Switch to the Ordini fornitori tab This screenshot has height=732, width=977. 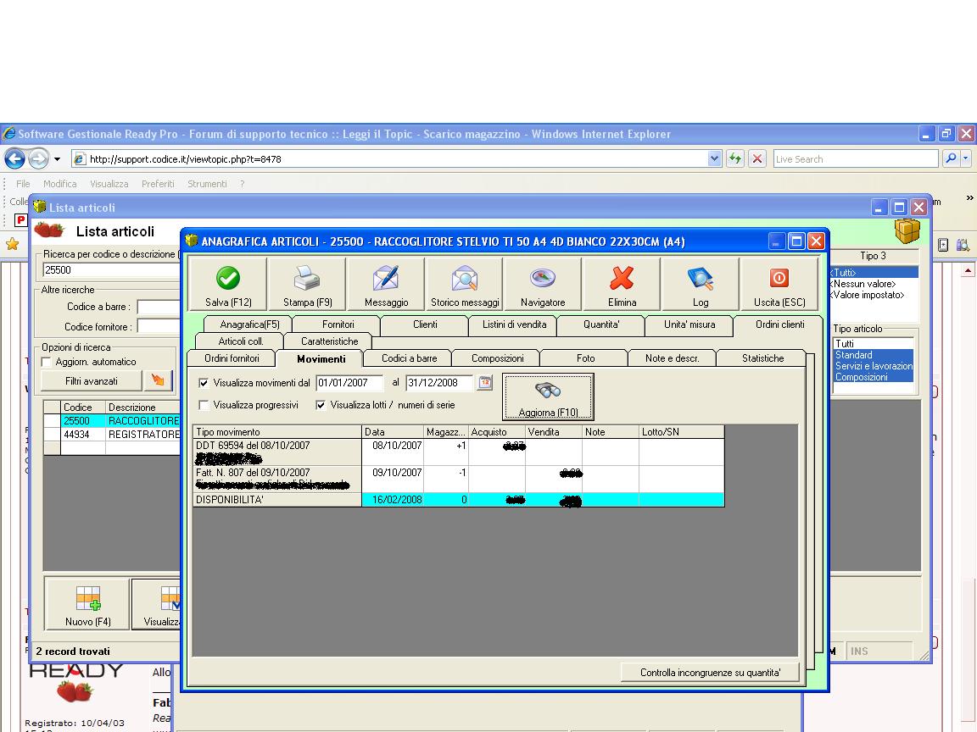pyautogui.click(x=232, y=358)
